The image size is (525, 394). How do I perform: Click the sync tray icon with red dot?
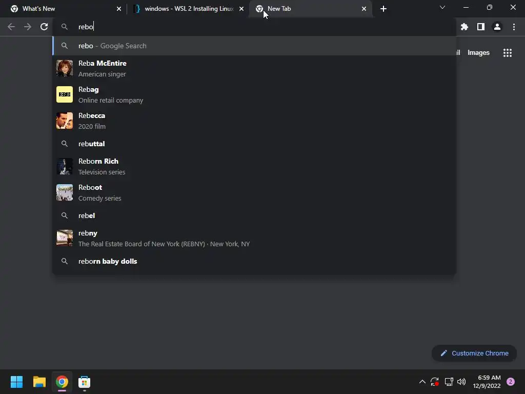coord(435,382)
